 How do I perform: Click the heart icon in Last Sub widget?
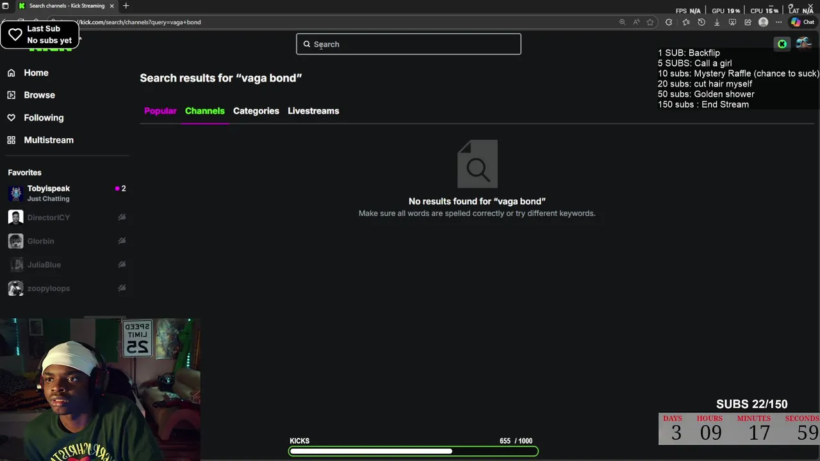pos(15,35)
